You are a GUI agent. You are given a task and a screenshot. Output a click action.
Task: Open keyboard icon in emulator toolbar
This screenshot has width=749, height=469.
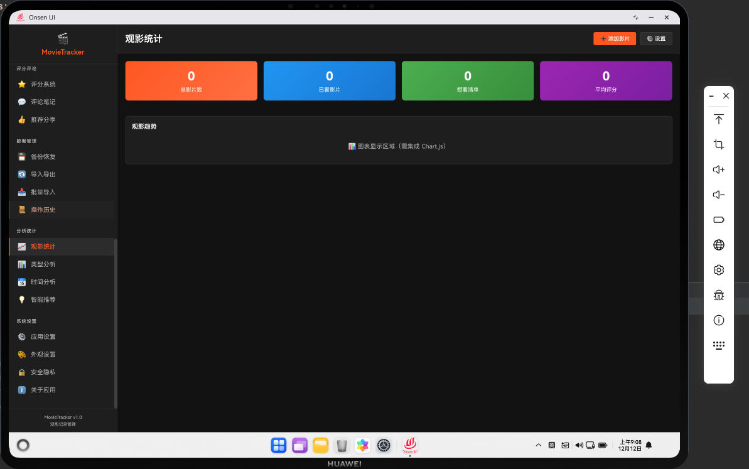point(718,345)
